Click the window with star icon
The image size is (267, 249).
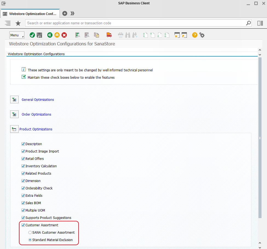click(x=177, y=35)
